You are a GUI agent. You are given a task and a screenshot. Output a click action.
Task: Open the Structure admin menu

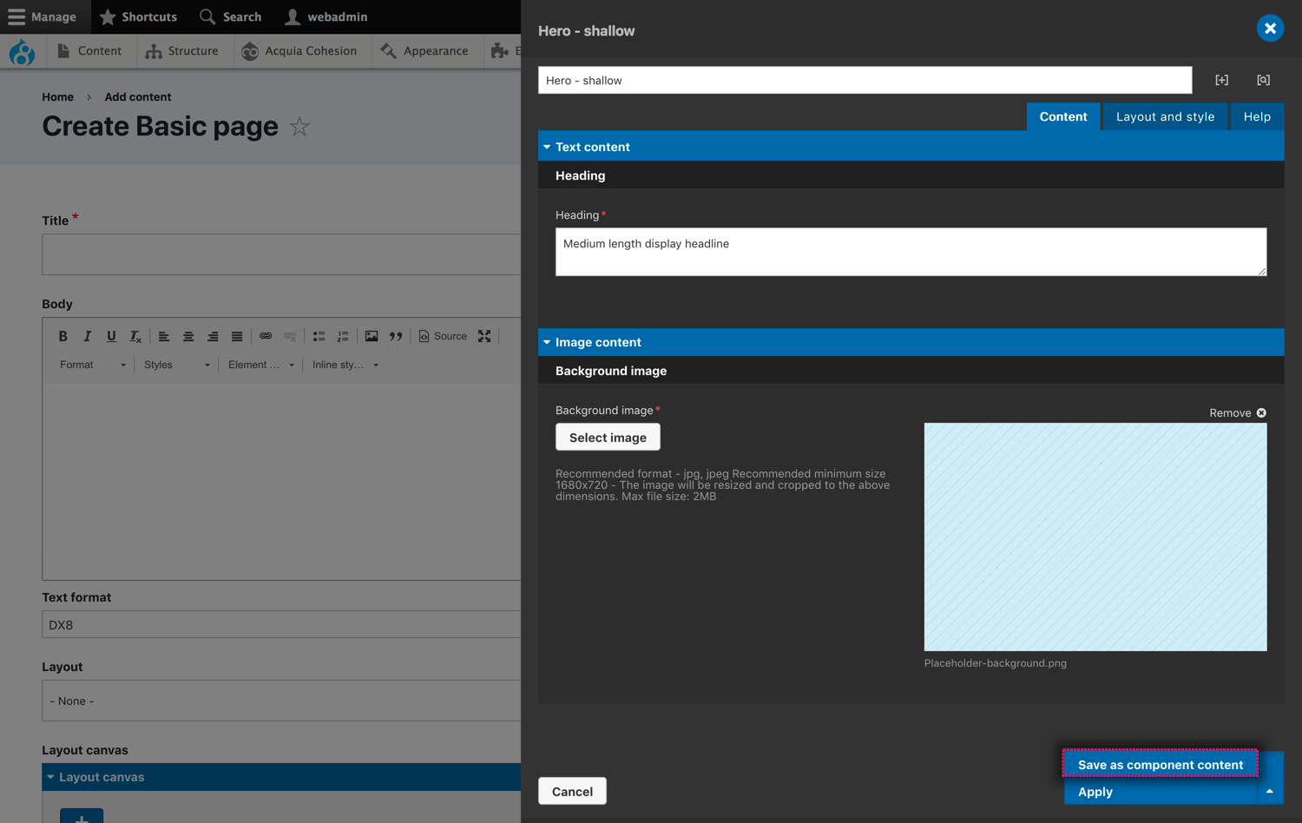click(182, 51)
